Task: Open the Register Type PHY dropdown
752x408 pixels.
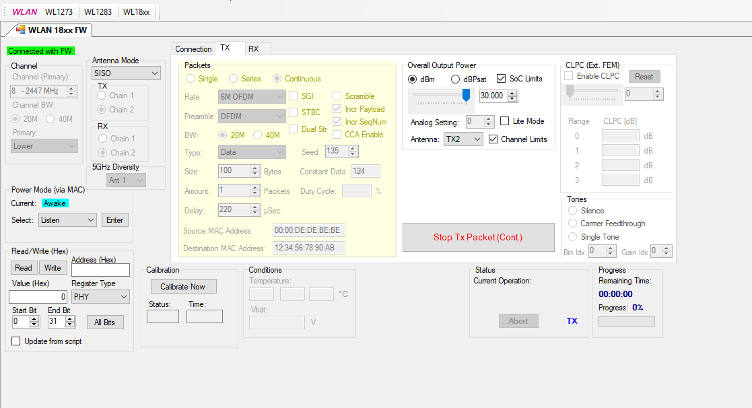Action: pyautogui.click(x=100, y=297)
